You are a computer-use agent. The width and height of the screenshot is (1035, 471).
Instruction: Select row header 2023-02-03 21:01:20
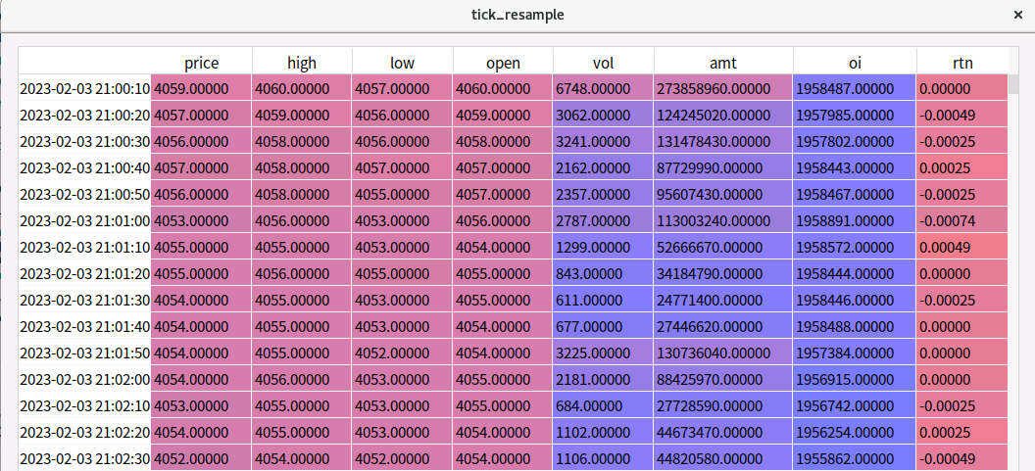84,273
